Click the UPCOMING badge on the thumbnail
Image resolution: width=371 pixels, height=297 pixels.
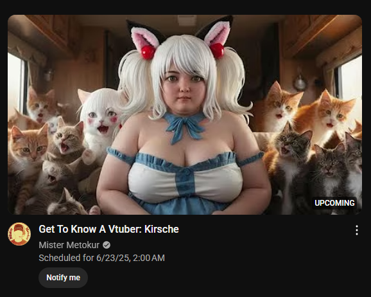tap(334, 203)
